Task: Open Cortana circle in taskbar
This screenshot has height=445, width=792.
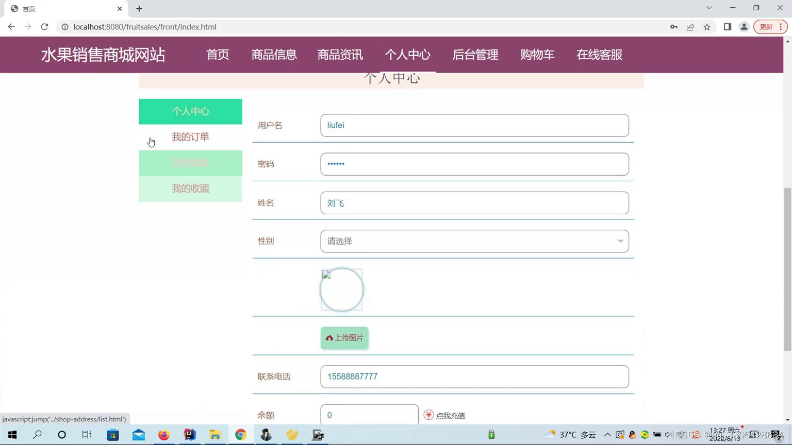Action: point(62,435)
